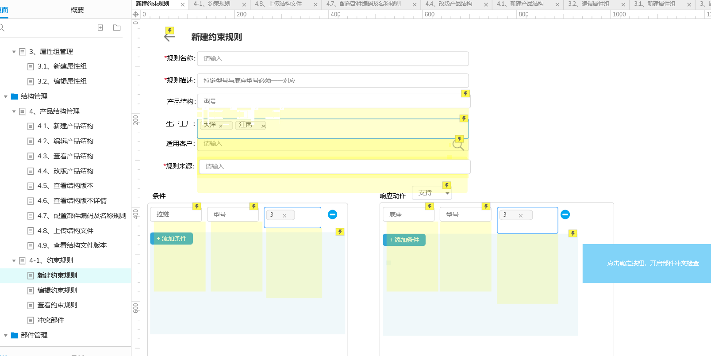The width and height of the screenshot is (711, 356).
Task: Select 冲突部件 page in tree
Action: [50, 320]
